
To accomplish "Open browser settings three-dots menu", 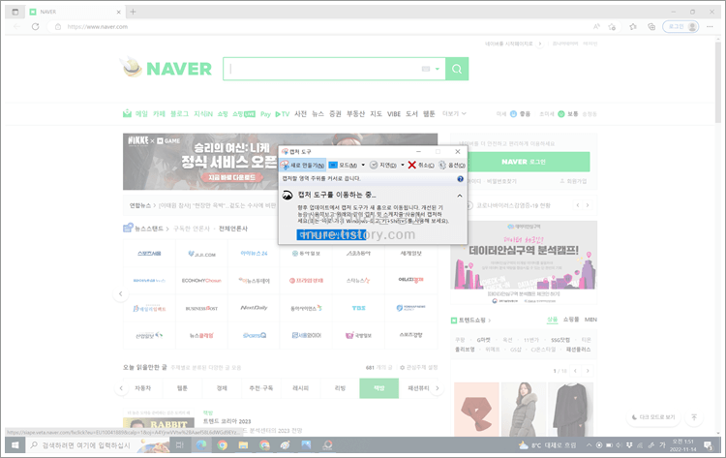I will pyautogui.click(x=710, y=26).
